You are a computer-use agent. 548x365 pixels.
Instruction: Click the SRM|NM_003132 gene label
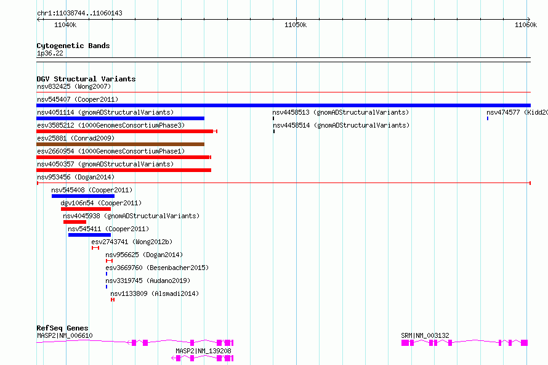425,335
